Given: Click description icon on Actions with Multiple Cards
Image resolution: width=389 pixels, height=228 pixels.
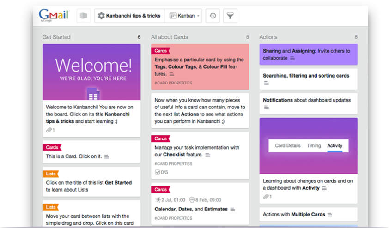Looking at the screenshot, I should pos(330,215).
